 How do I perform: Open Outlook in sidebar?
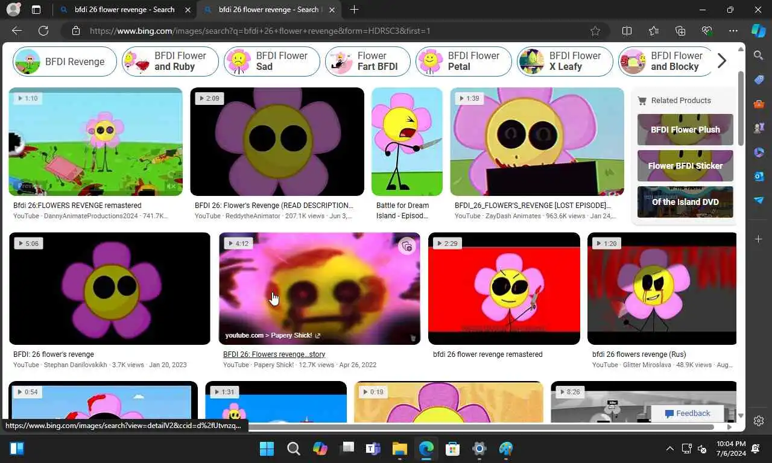[x=759, y=176]
